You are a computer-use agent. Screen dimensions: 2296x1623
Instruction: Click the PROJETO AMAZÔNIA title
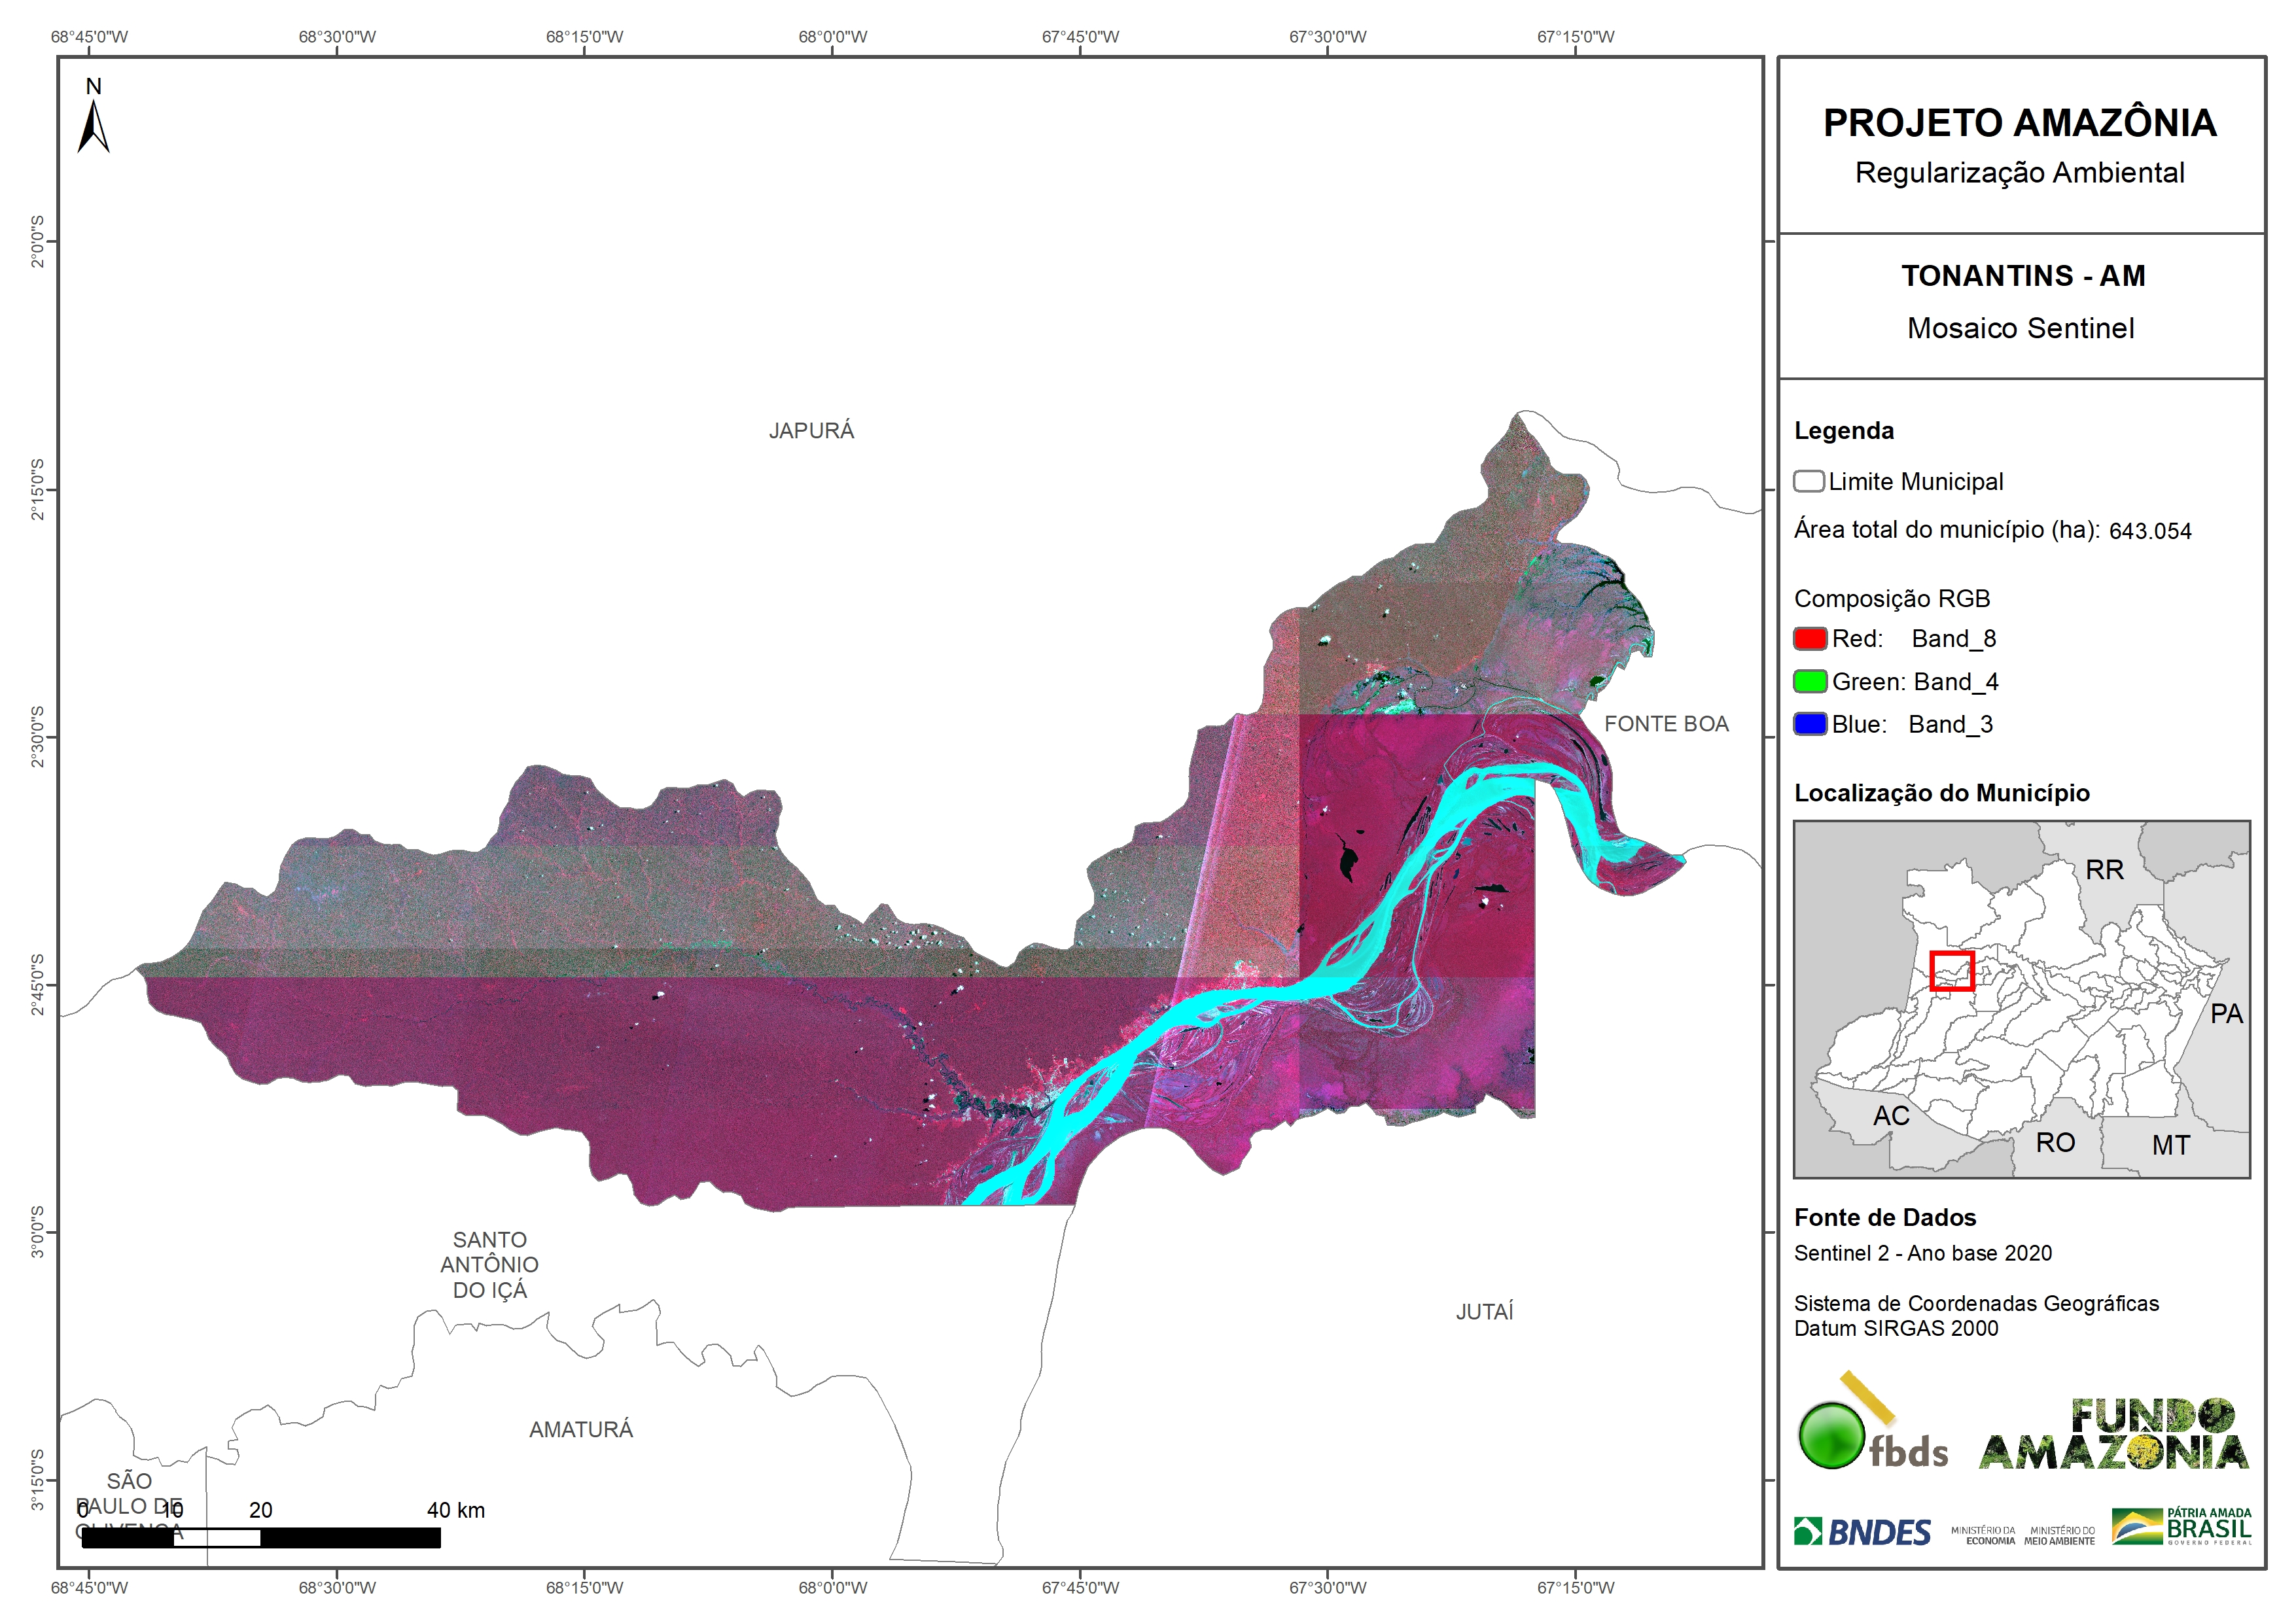(2019, 123)
